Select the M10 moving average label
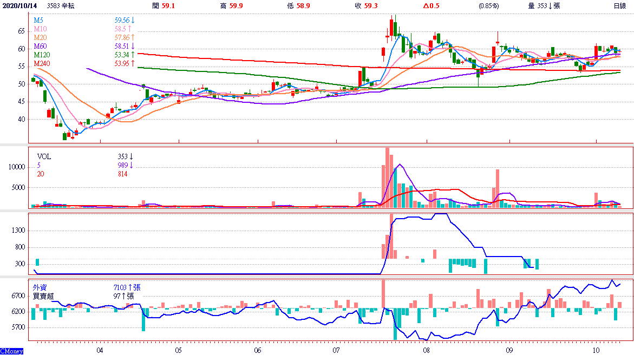This screenshot has height=361, width=634. tap(41, 28)
